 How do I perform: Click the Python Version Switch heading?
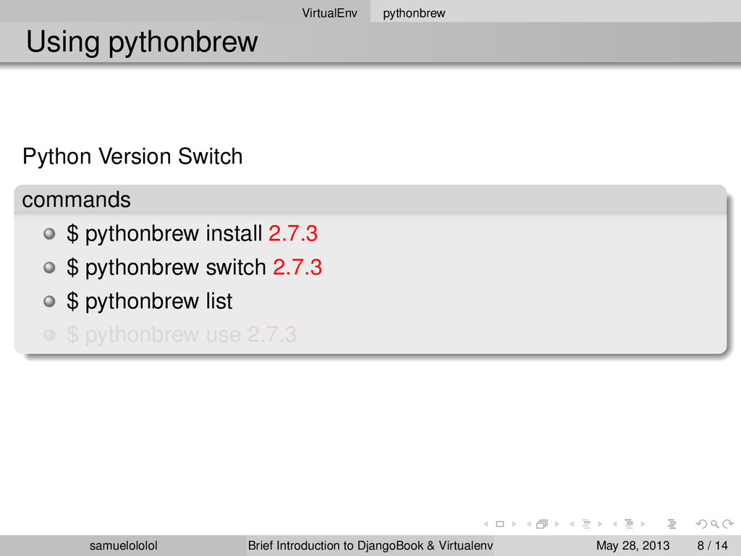point(133,156)
